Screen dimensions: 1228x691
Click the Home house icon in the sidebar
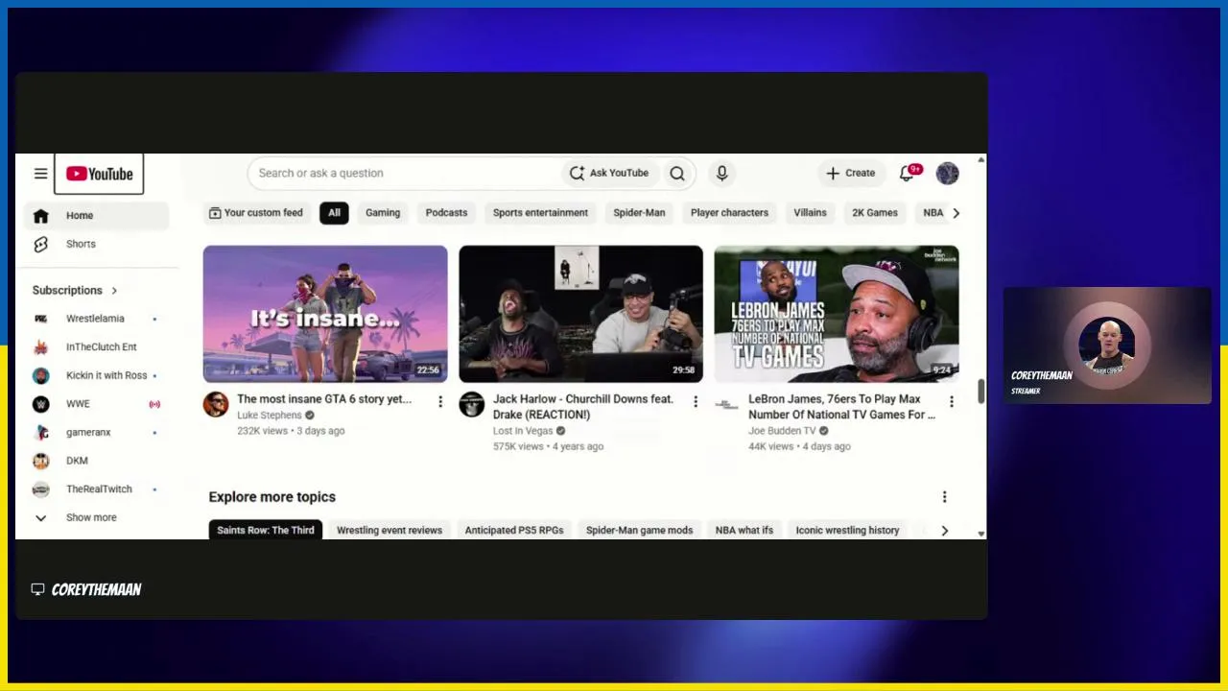pyautogui.click(x=40, y=216)
